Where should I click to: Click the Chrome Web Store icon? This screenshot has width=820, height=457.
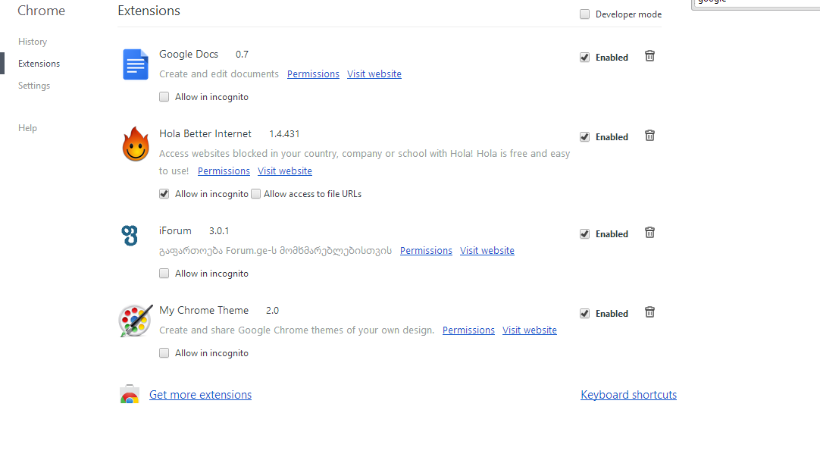point(130,395)
